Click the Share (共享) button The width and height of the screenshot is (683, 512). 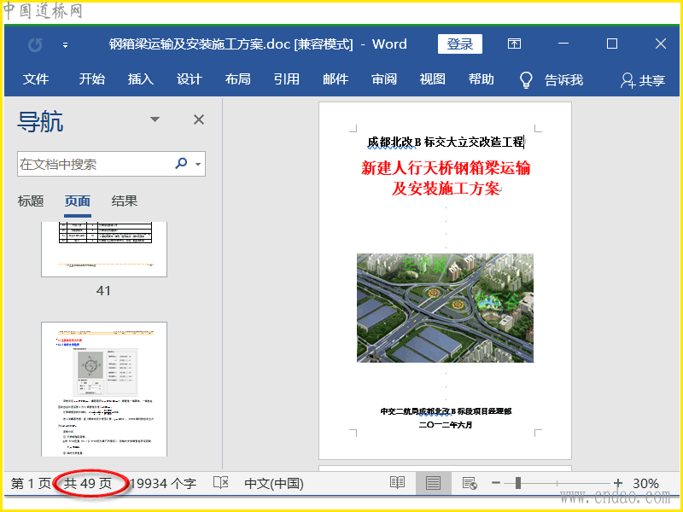click(642, 79)
